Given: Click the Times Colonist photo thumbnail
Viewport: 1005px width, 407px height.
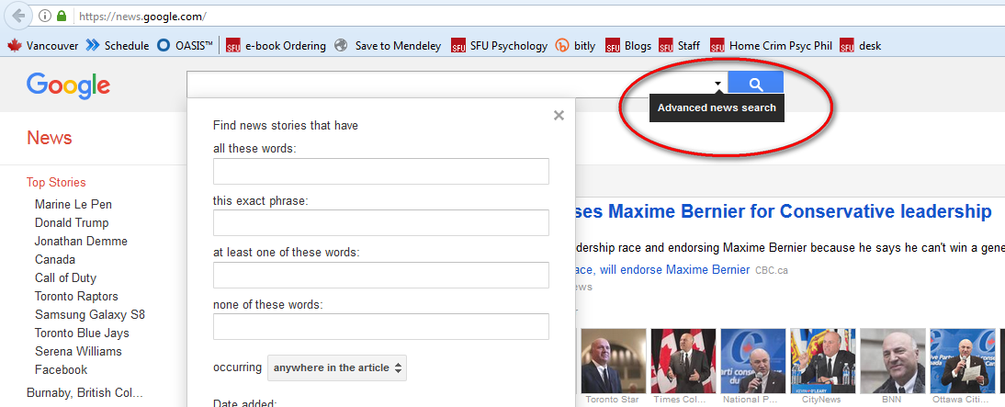Looking at the screenshot, I should [x=683, y=360].
